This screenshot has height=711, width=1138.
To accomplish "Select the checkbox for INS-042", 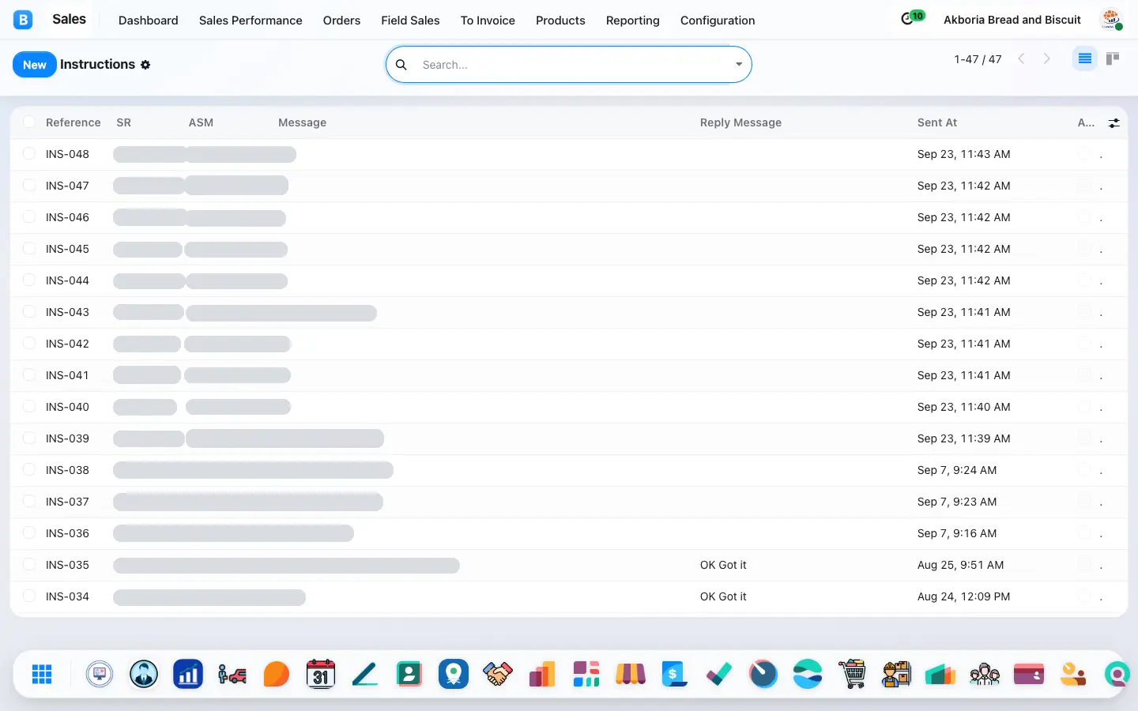I will pyautogui.click(x=29, y=343).
